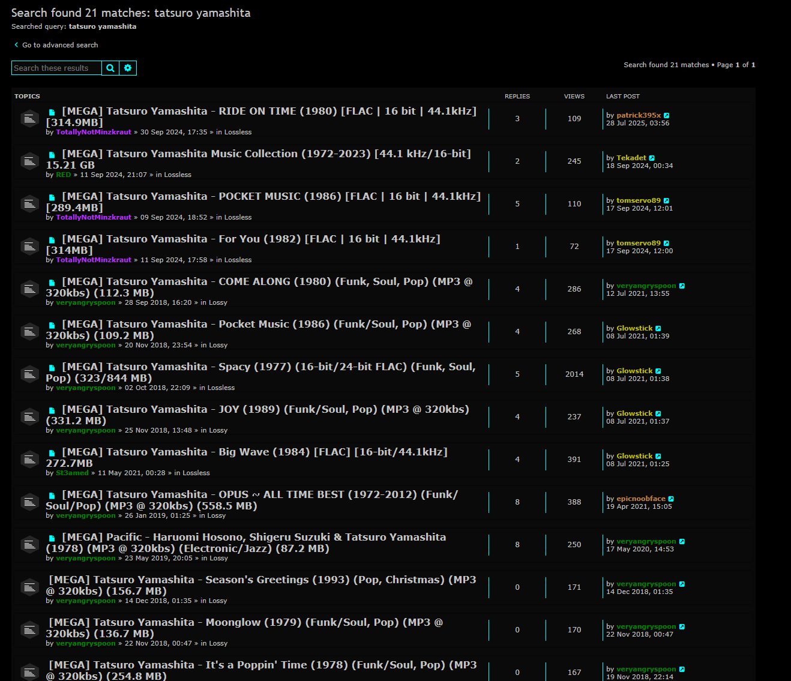
Task: Click the magnifier search button
Action: pos(110,68)
